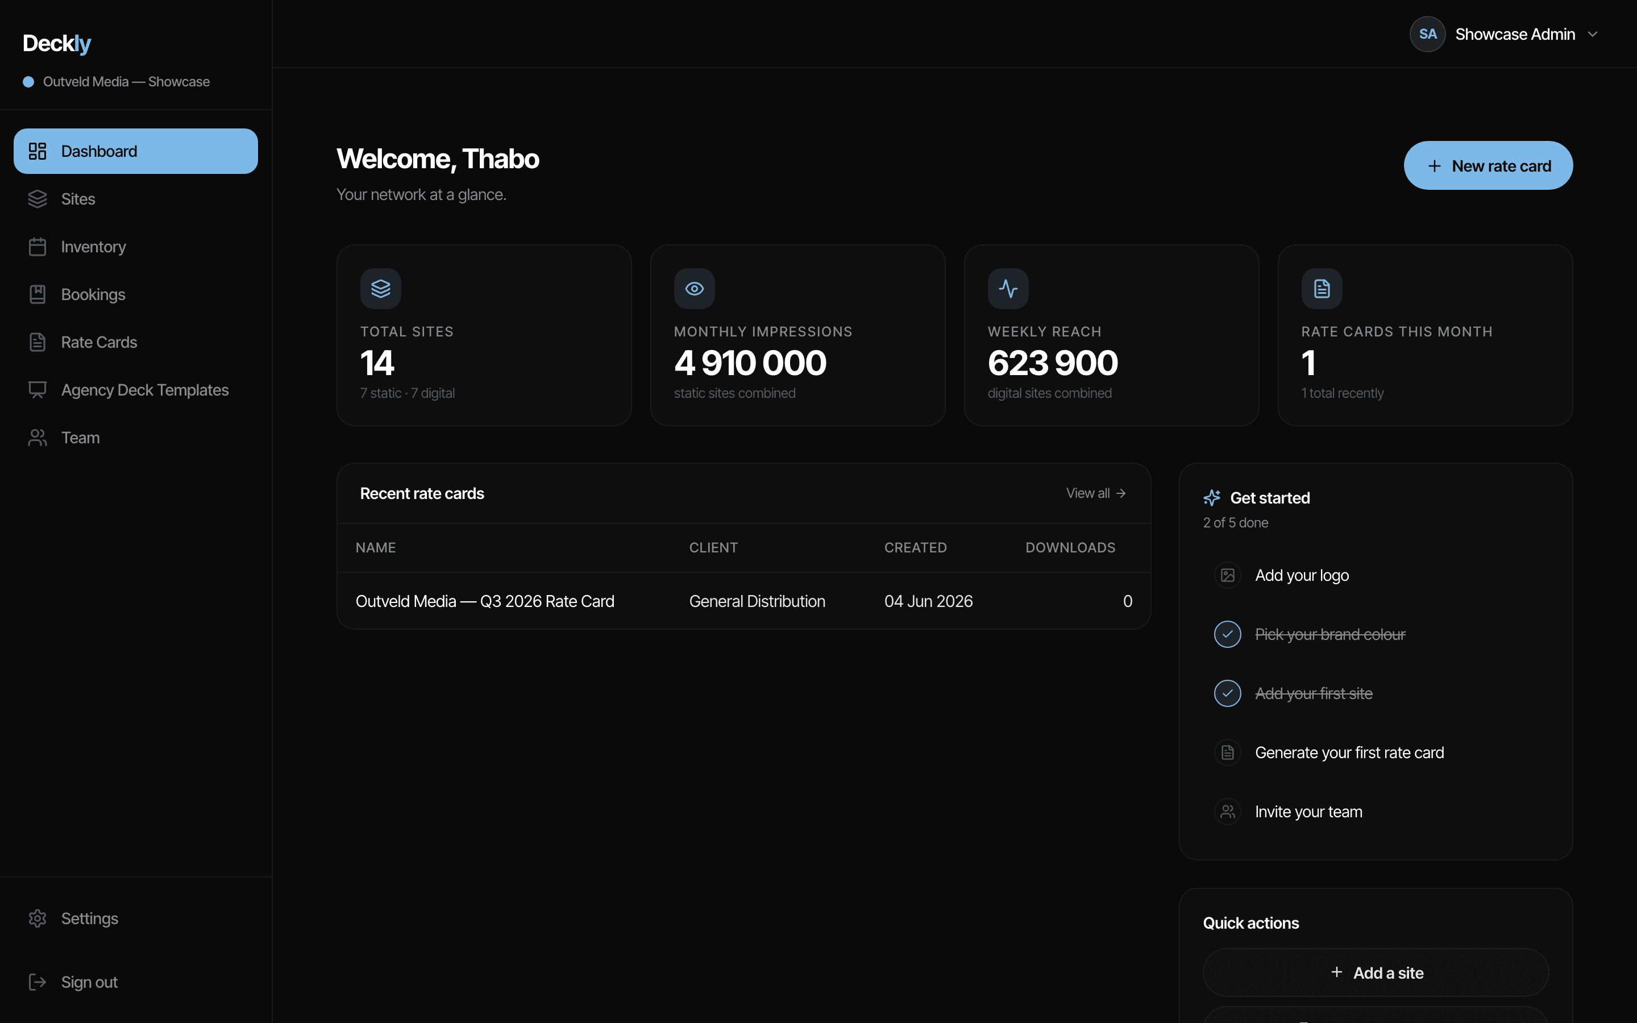1637x1023 pixels.
Task: Click the Team people icon
Action: pyautogui.click(x=37, y=438)
